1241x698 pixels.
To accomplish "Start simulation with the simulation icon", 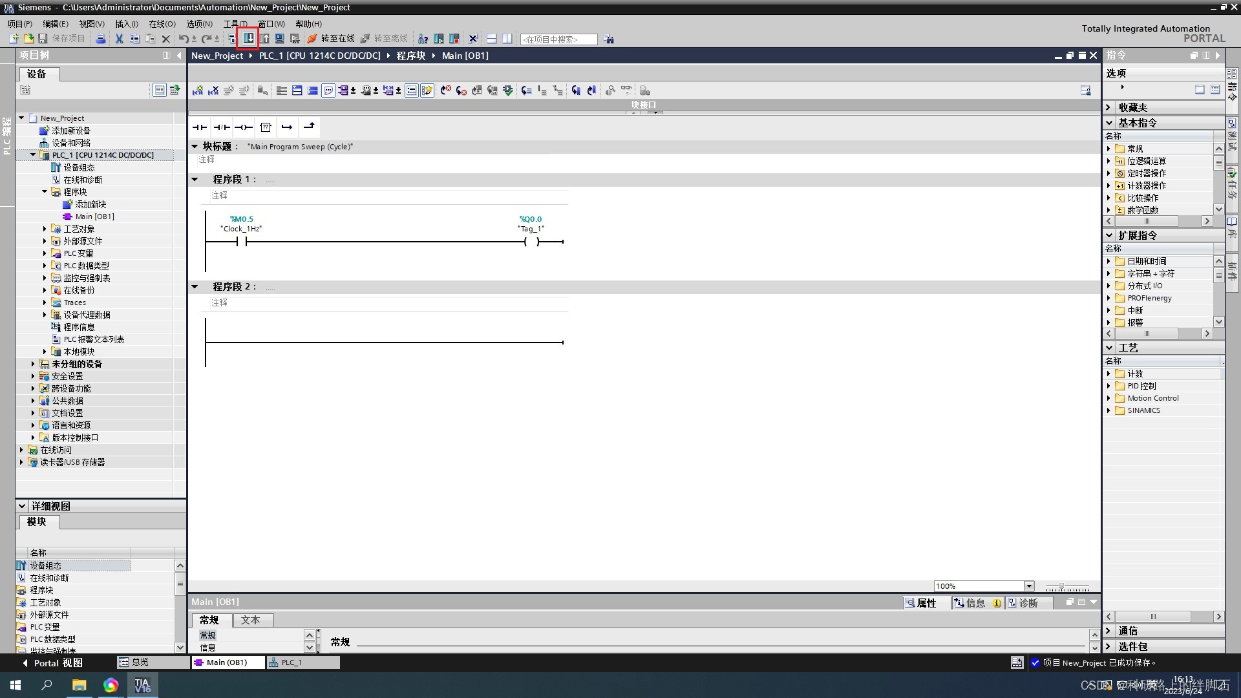I will [280, 39].
